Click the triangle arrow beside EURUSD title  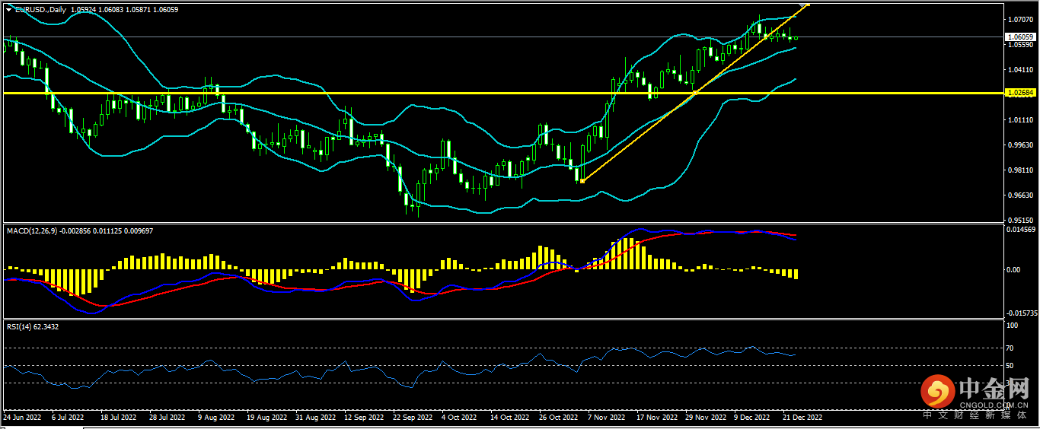[x=8, y=10]
